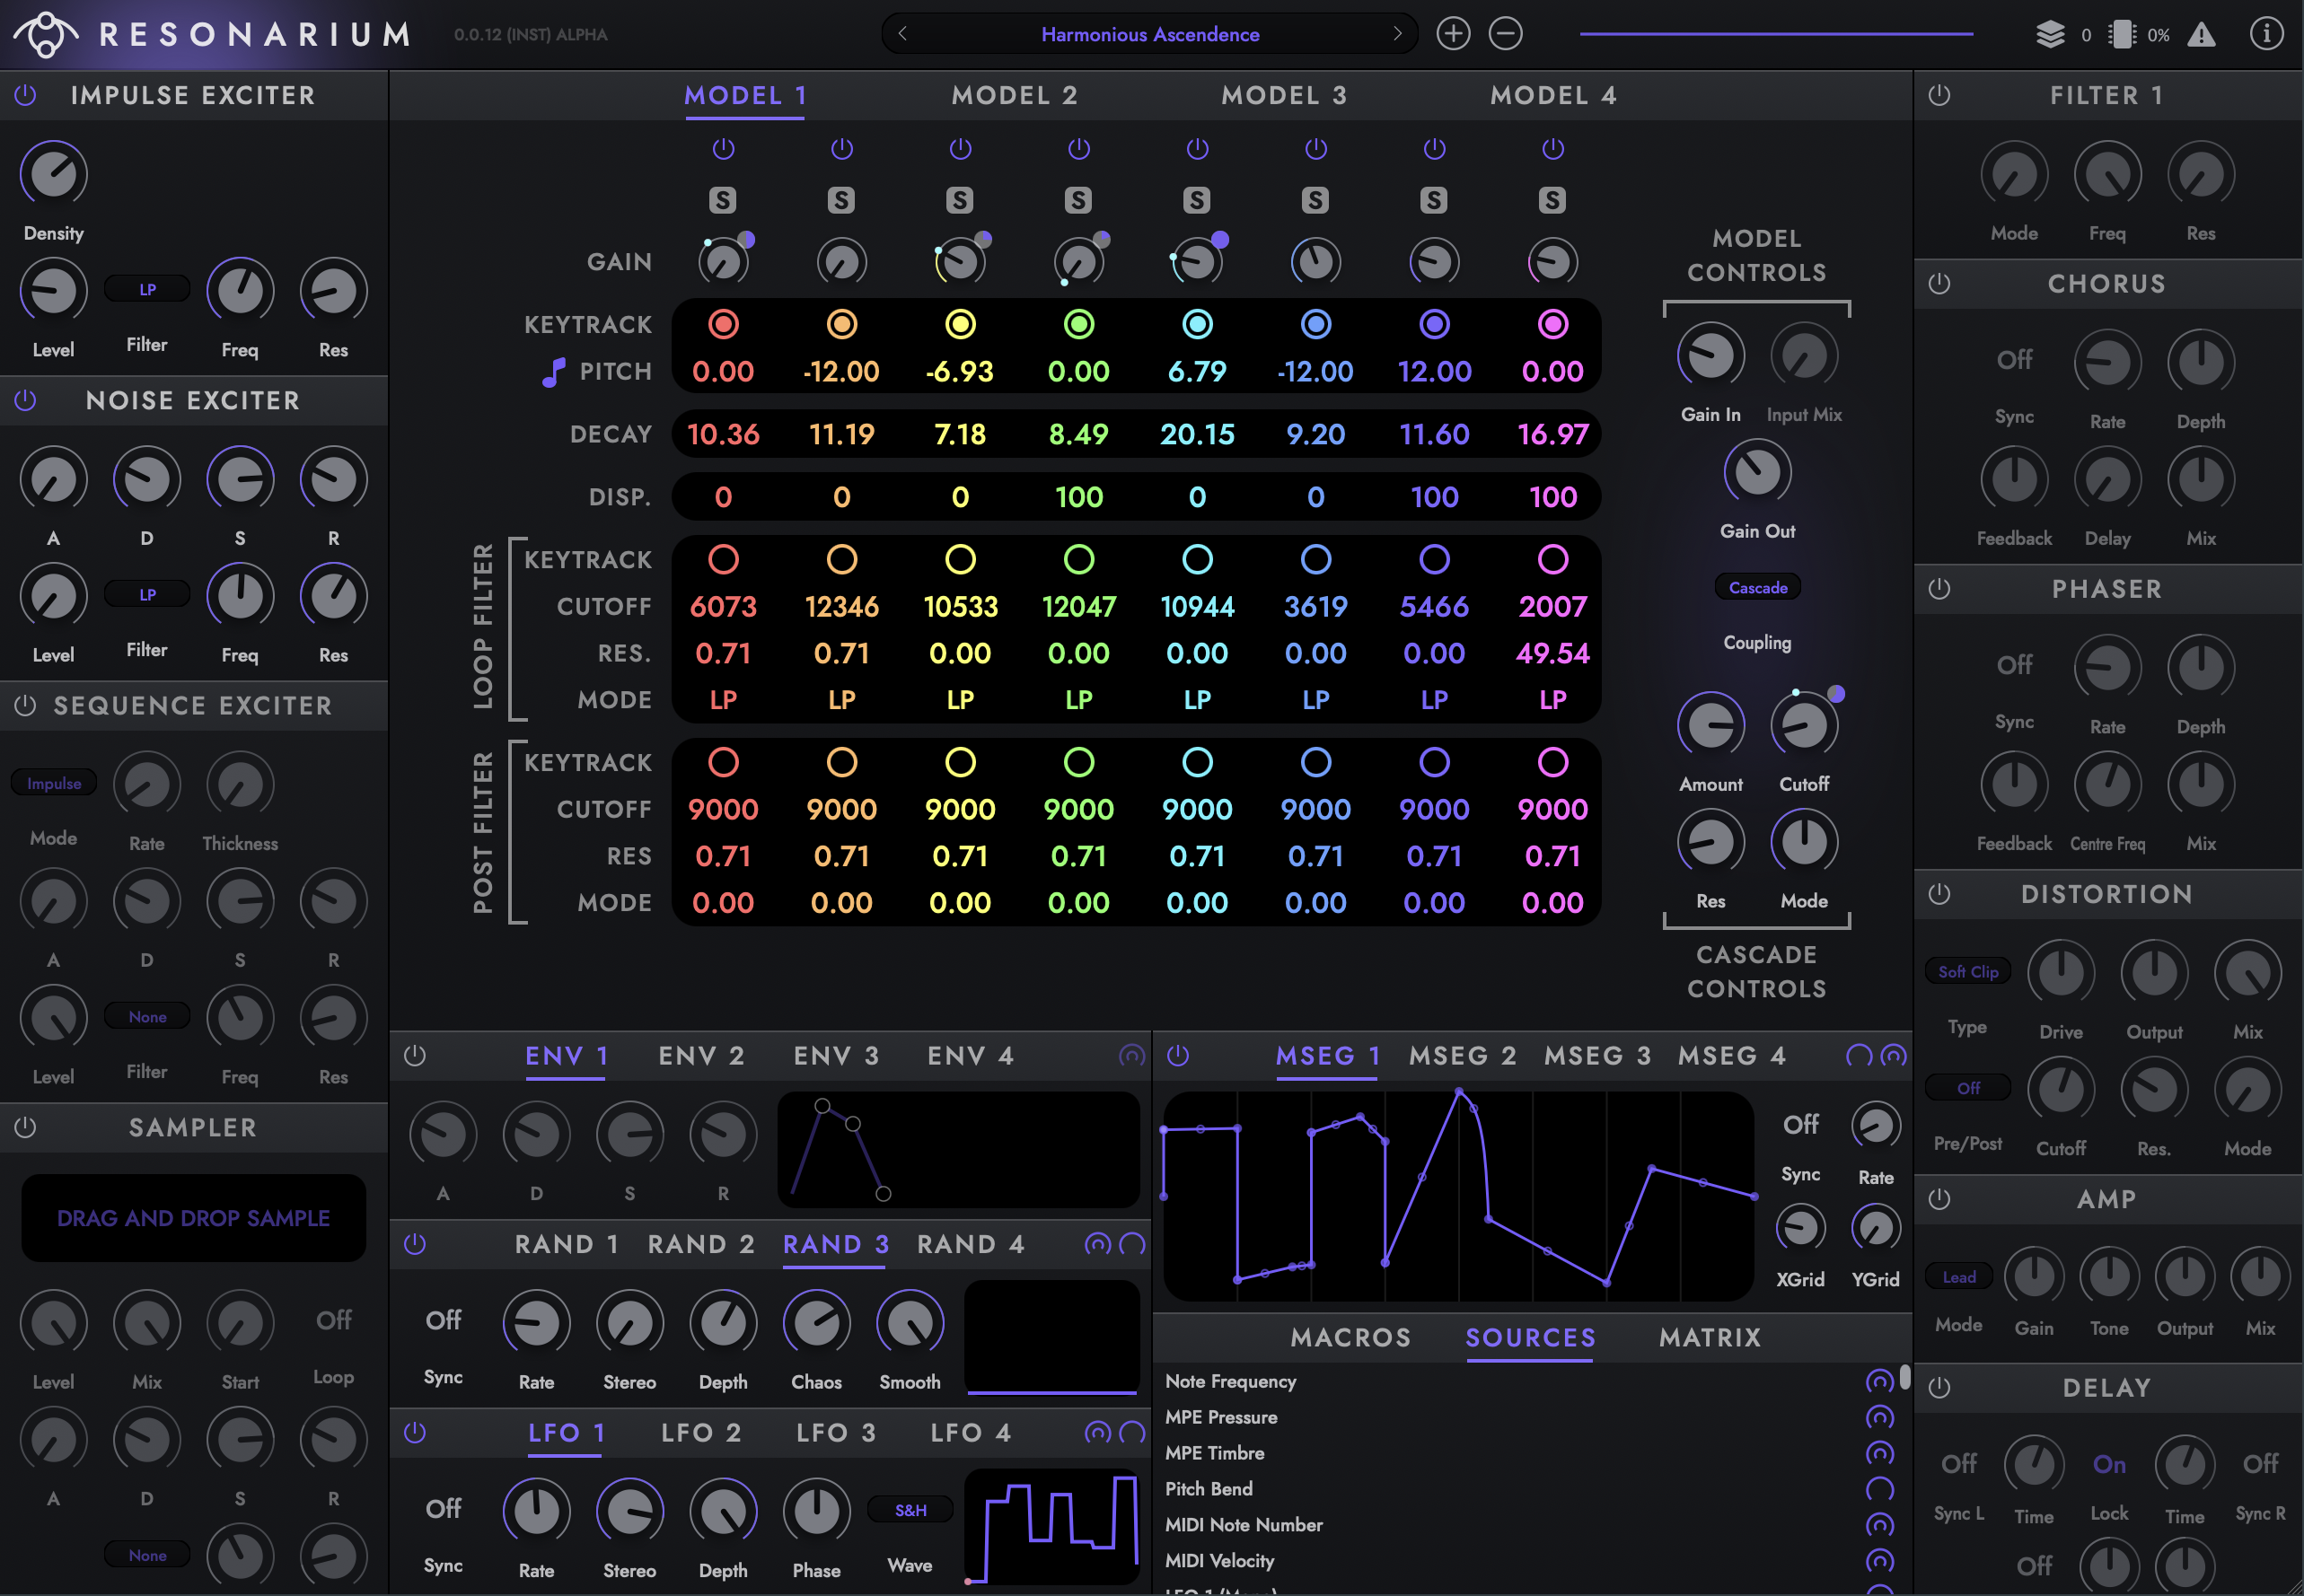Enable the Chorus effect power button
2304x1596 pixels.
point(1939,284)
